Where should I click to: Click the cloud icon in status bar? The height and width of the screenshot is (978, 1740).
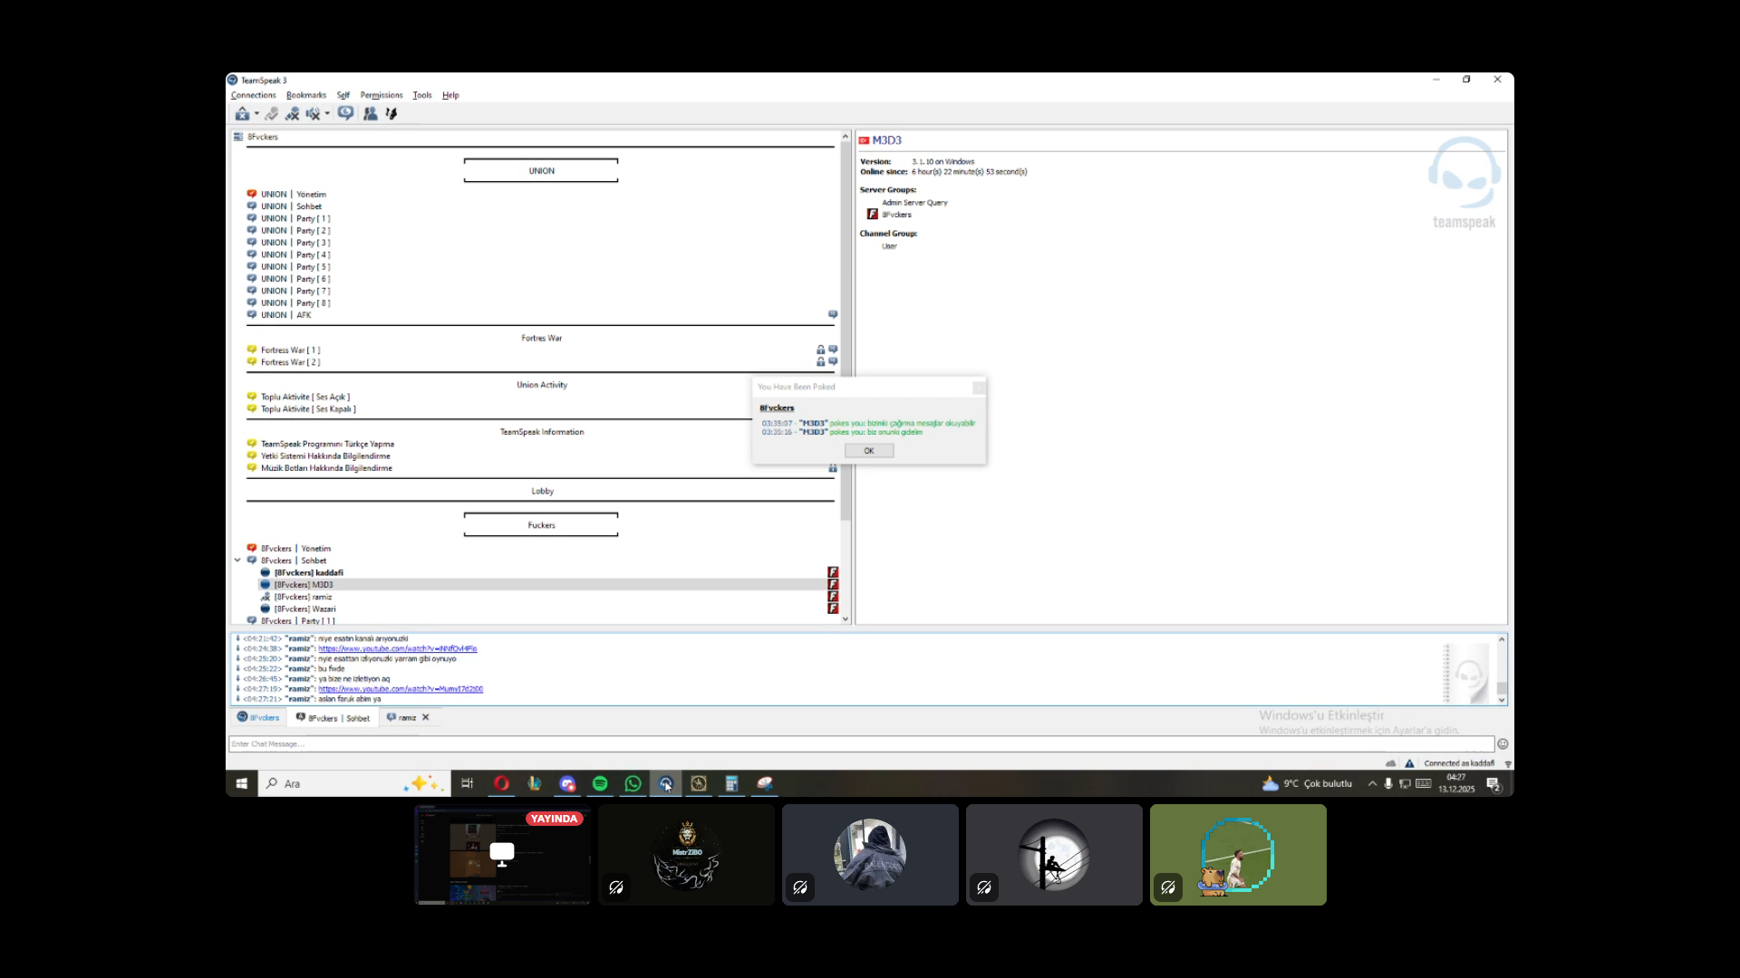[x=1391, y=763]
